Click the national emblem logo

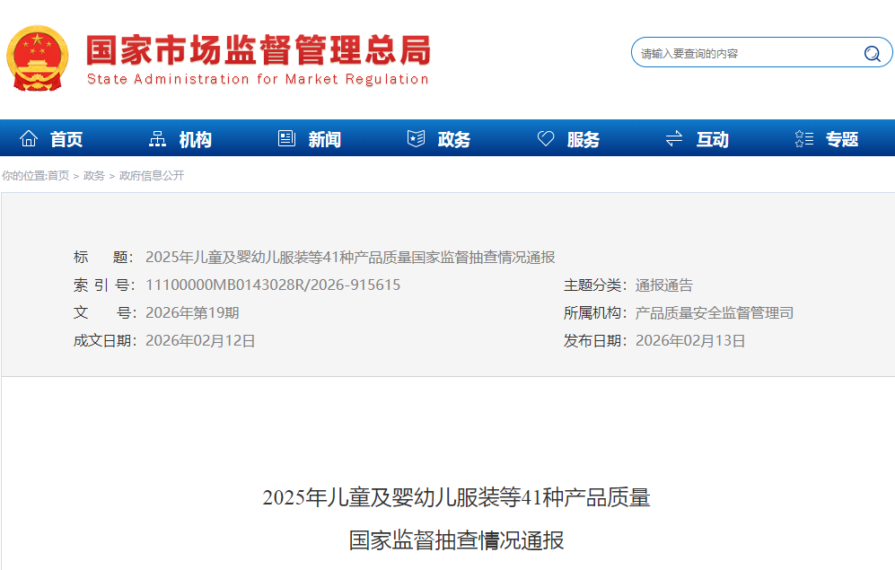point(38,58)
